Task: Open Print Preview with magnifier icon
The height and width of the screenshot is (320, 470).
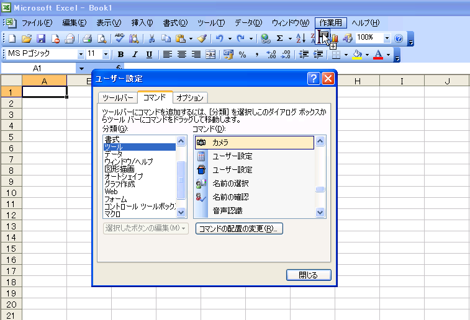Action: click(102, 38)
